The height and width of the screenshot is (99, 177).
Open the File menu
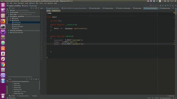pyautogui.click(x=7, y=3)
